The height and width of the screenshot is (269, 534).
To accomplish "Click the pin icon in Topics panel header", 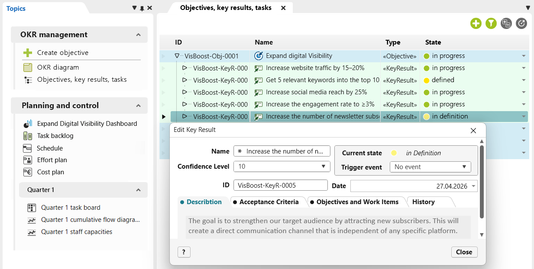I will point(142,8).
